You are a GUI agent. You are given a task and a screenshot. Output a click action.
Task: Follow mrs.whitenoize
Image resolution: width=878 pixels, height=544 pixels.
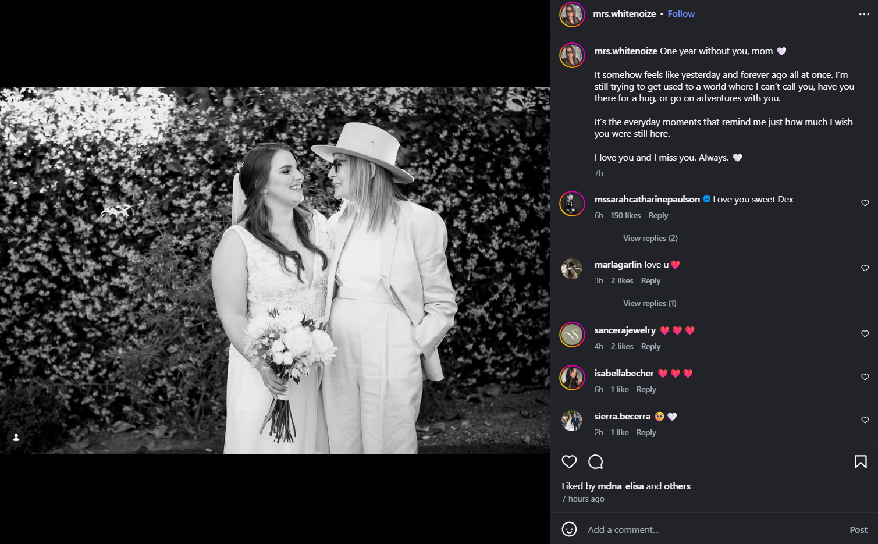681,14
